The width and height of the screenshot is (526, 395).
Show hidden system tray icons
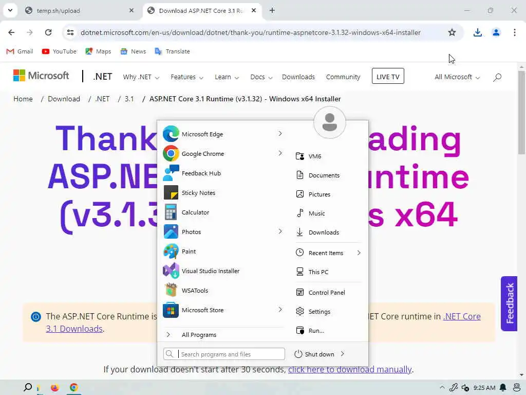442,388
